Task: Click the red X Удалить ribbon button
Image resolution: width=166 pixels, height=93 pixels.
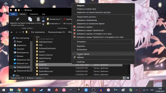Action: [x=67, y=19]
